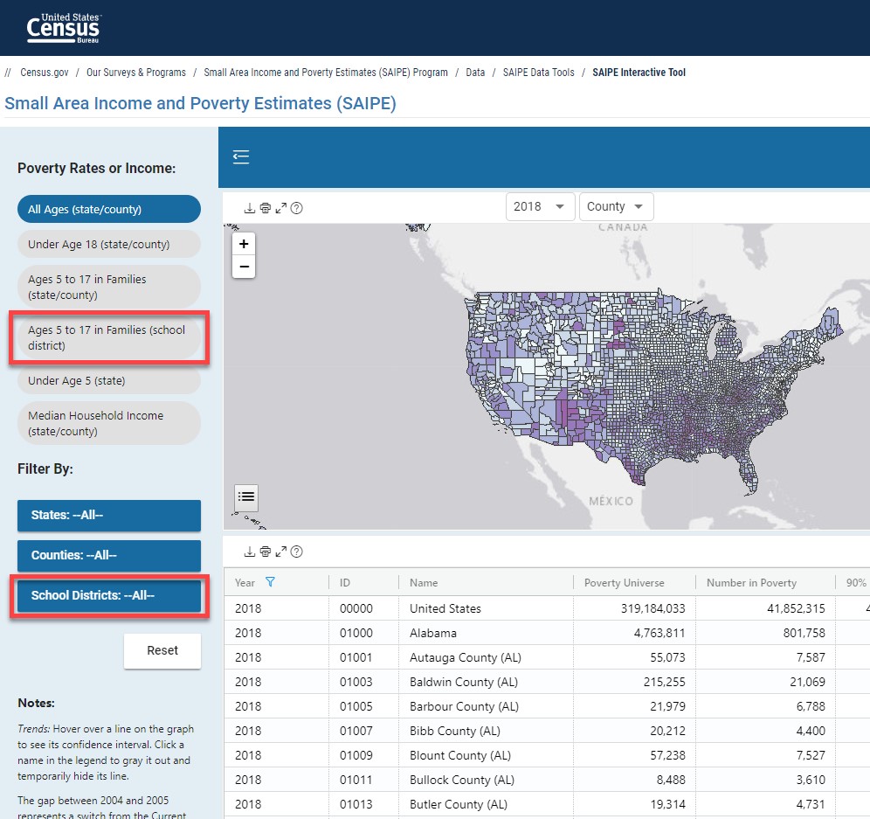This screenshot has height=819, width=870.
Task: Expand the map to full screen
Action: tap(280, 208)
